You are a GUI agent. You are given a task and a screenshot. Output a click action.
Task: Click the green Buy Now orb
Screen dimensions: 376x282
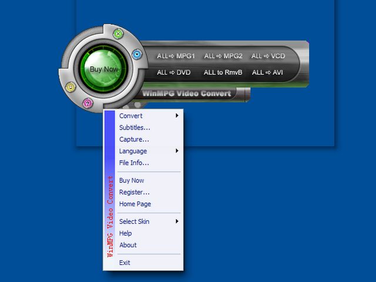104,69
